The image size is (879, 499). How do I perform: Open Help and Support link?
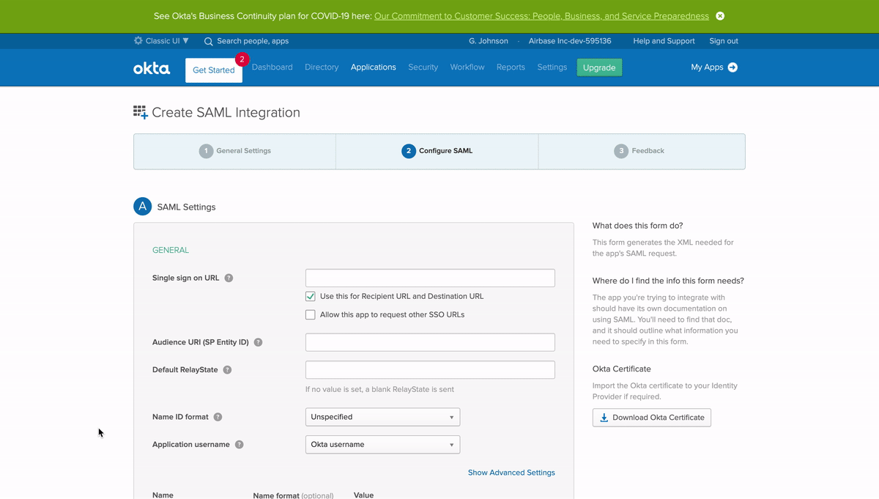(x=664, y=41)
